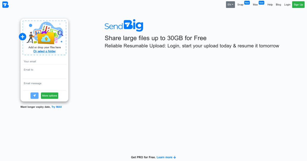
Task: Click the green Sign Up button
Action: tap(298, 5)
